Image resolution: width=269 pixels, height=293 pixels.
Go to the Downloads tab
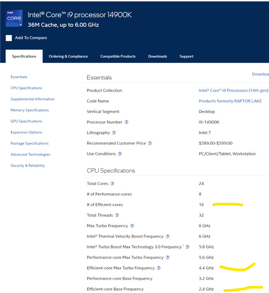(x=157, y=56)
